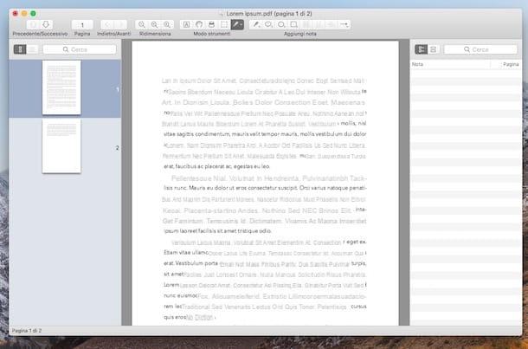Image resolution: width=528 pixels, height=349 pixels.
Task: Click the 'Precedente/Successivo' toolbar label
Action: [40, 34]
